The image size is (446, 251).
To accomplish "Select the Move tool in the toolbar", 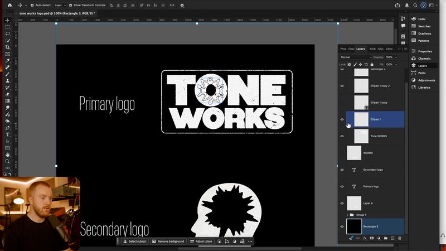I will pyautogui.click(x=8, y=20).
